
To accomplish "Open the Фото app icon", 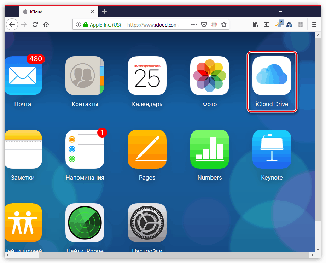I will click(209, 76).
